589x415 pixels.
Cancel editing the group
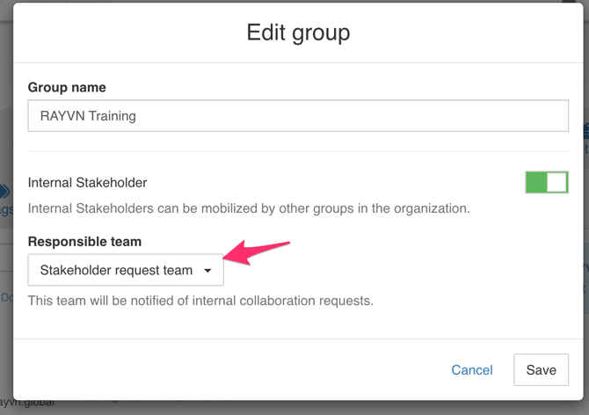coord(471,370)
